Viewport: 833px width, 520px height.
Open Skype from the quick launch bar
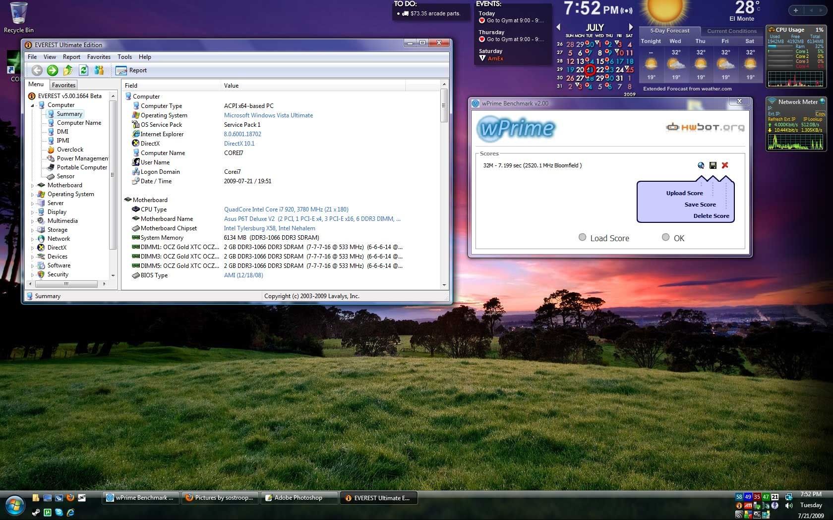(x=59, y=513)
